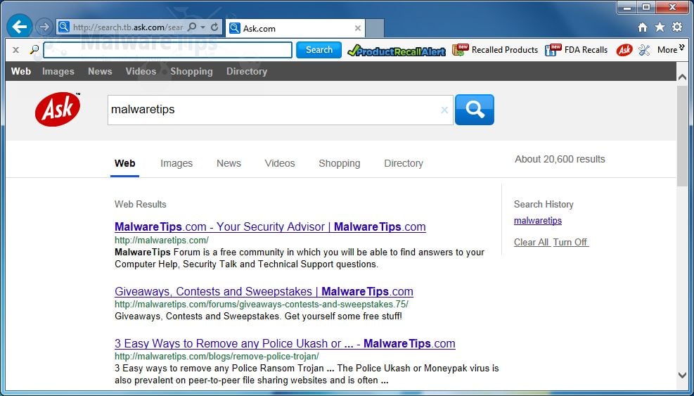Viewport: 694px width, 396px height.
Task: Open the browser Home page icon
Action: click(643, 27)
